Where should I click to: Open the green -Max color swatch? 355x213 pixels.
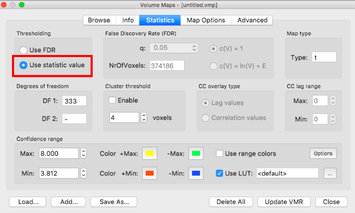click(196, 153)
